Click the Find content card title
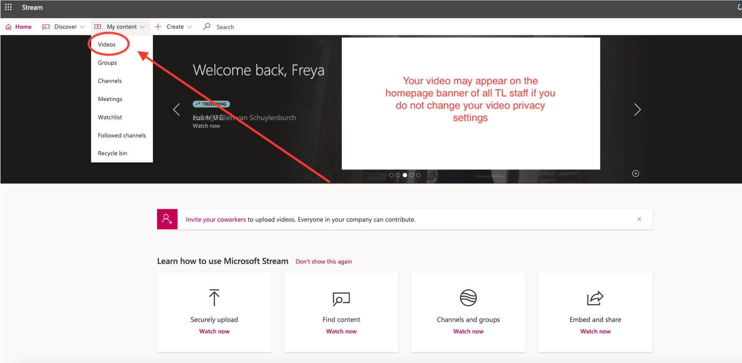The width and height of the screenshot is (742, 363). pyautogui.click(x=341, y=319)
